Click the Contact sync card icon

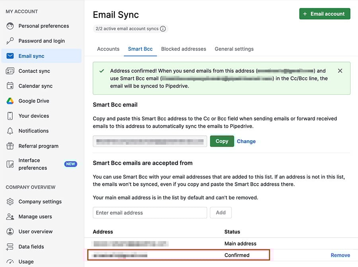click(10, 71)
